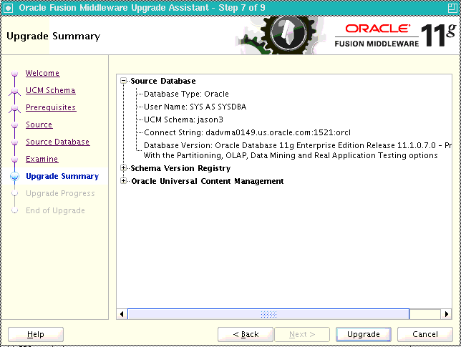Go back with the Back button

(x=246, y=334)
